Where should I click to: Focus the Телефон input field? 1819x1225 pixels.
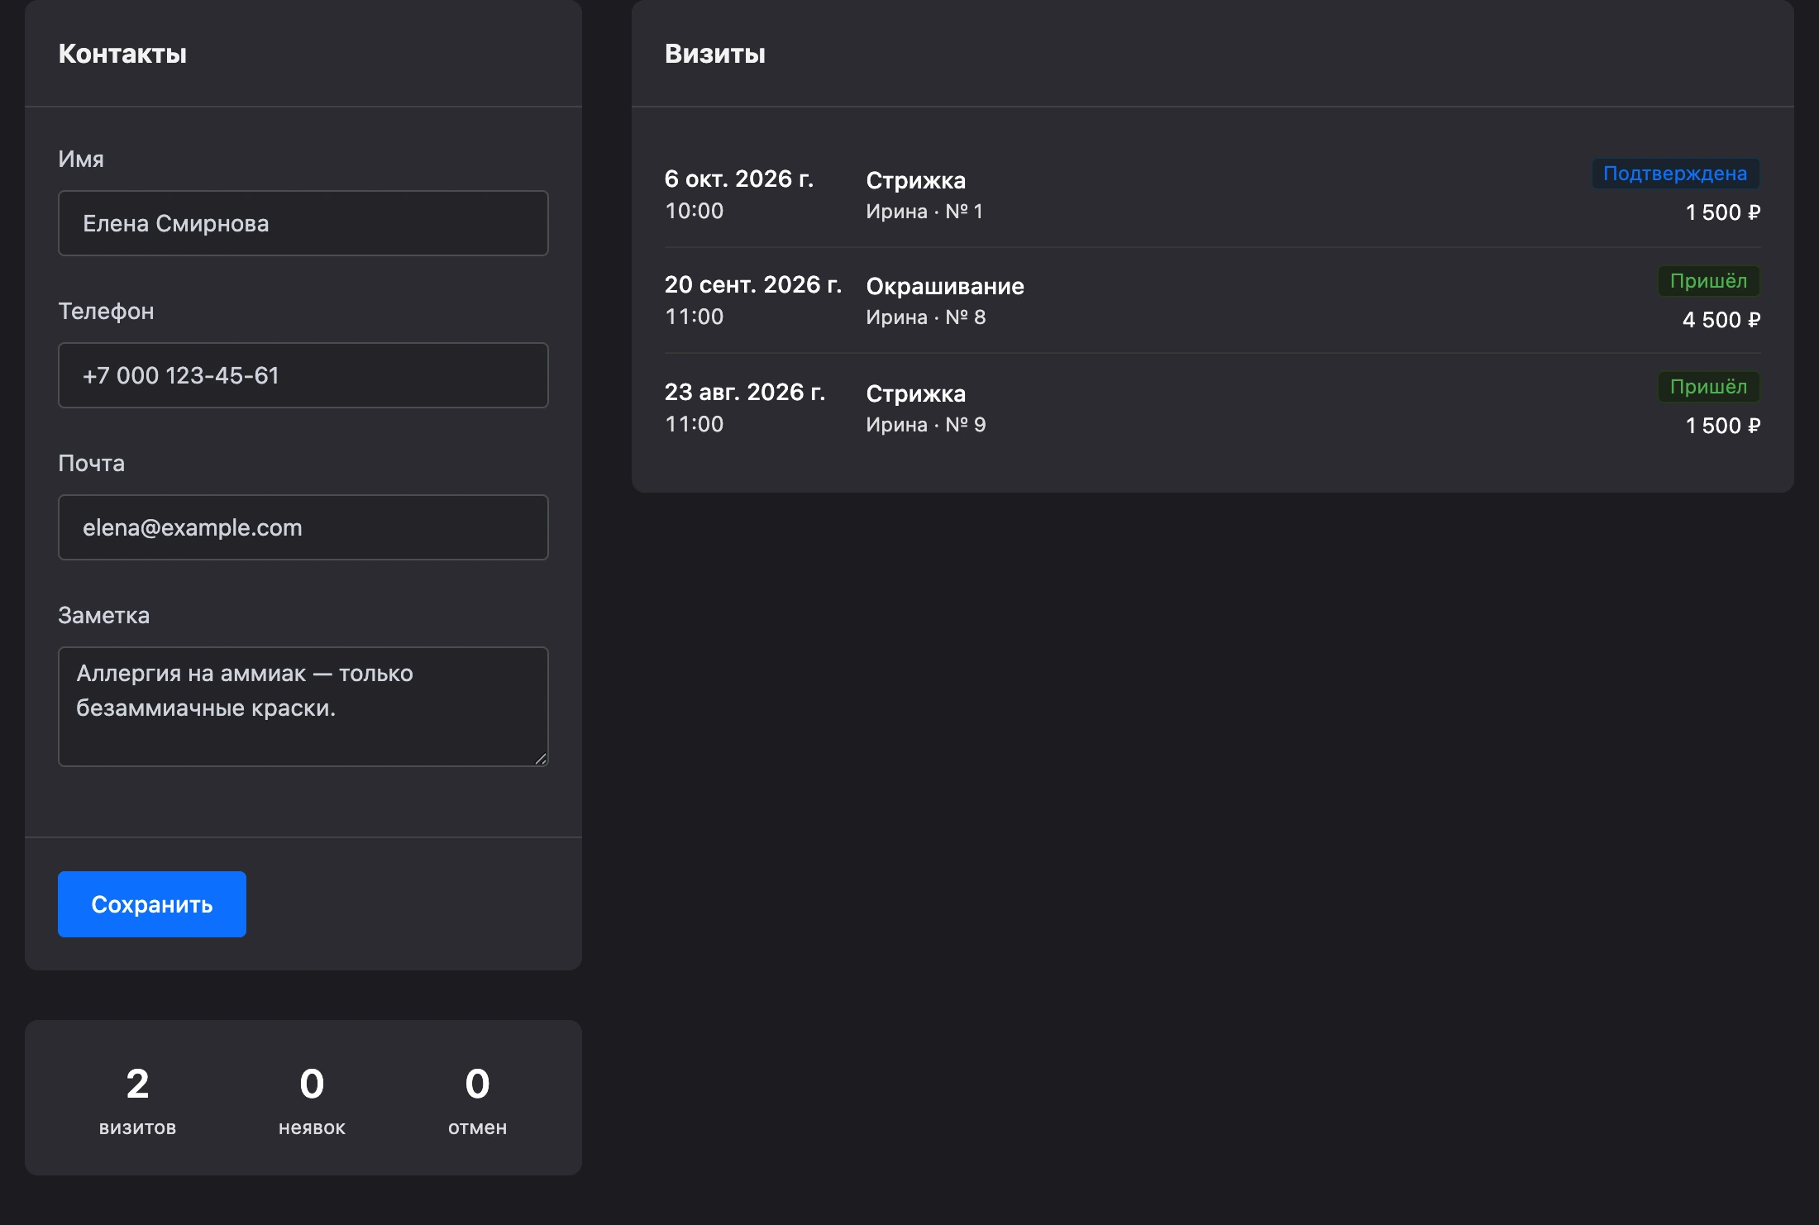click(303, 375)
